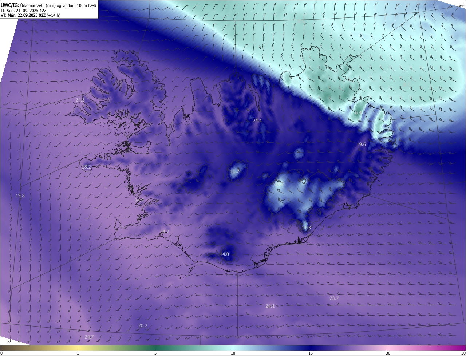
Task: Click the color scale label 15
Action: (x=311, y=353)
